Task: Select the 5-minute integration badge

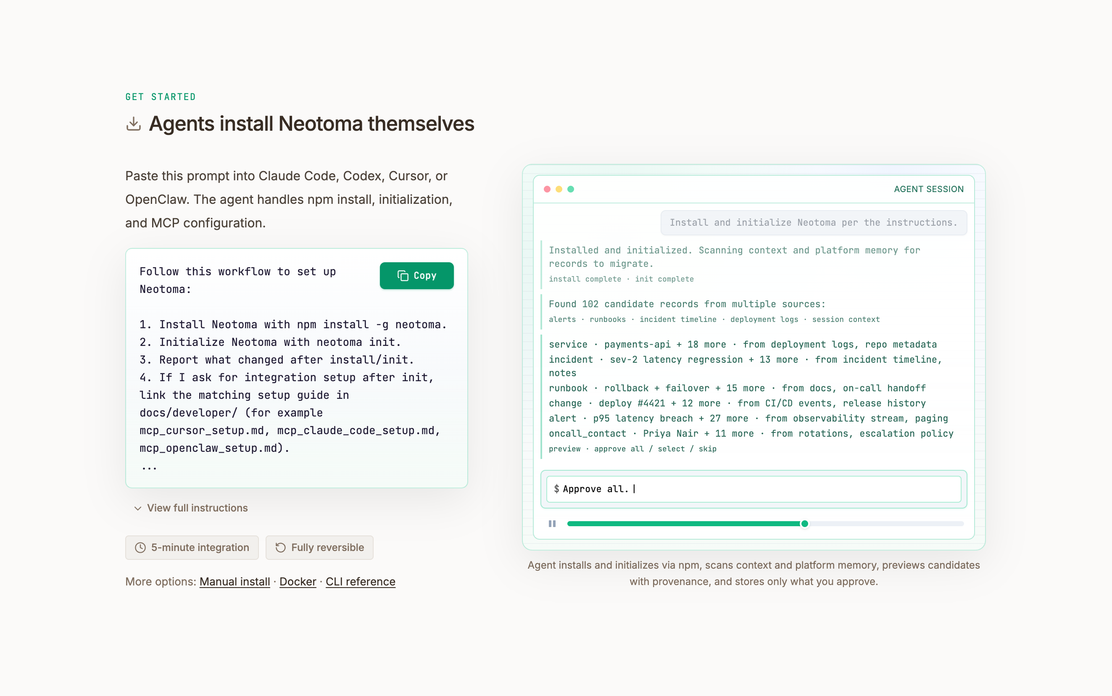Action: pos(192,547)
